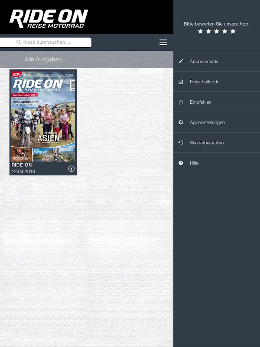
Task: Click the pencil icon beside Abonnements
Action: pyautogui.click(x=181, y=61)
